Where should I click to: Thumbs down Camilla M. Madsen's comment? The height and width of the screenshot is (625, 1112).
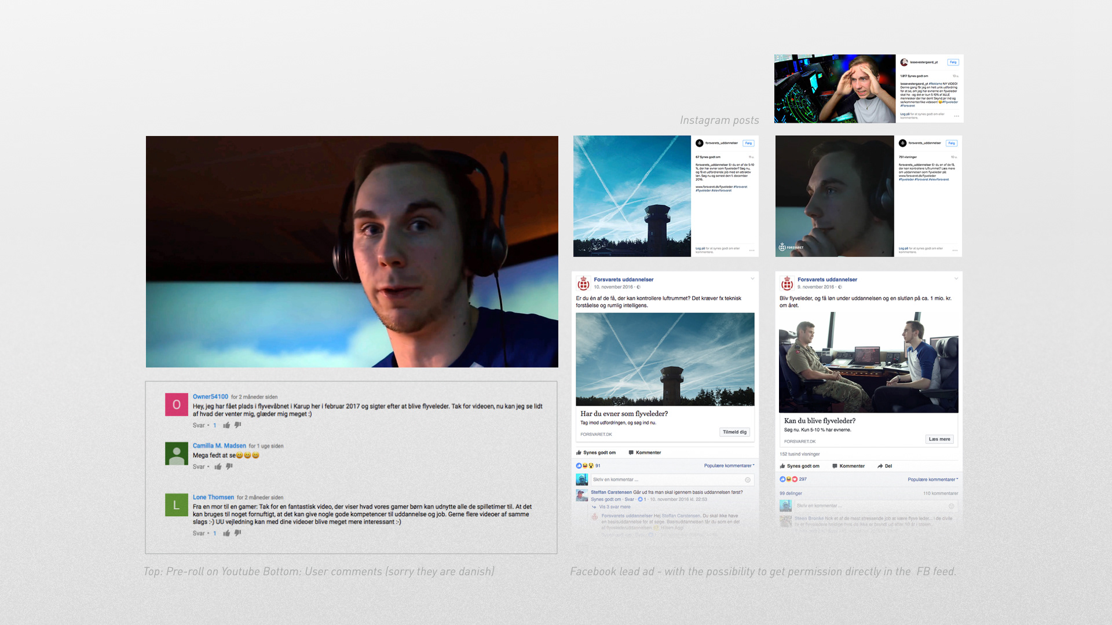click(x=229, y=467)
